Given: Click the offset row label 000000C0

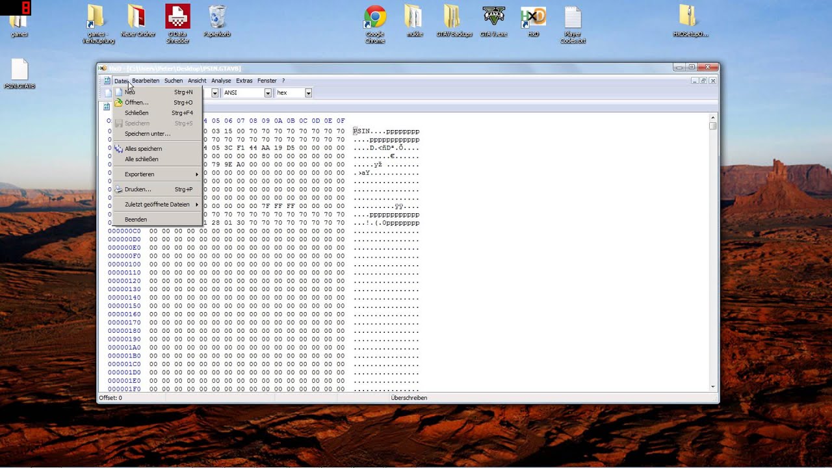Looking at the screenshot, I should (x=124, y=231).
